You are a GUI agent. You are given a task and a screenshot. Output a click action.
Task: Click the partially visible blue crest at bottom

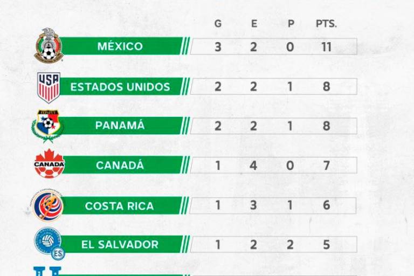47,271
